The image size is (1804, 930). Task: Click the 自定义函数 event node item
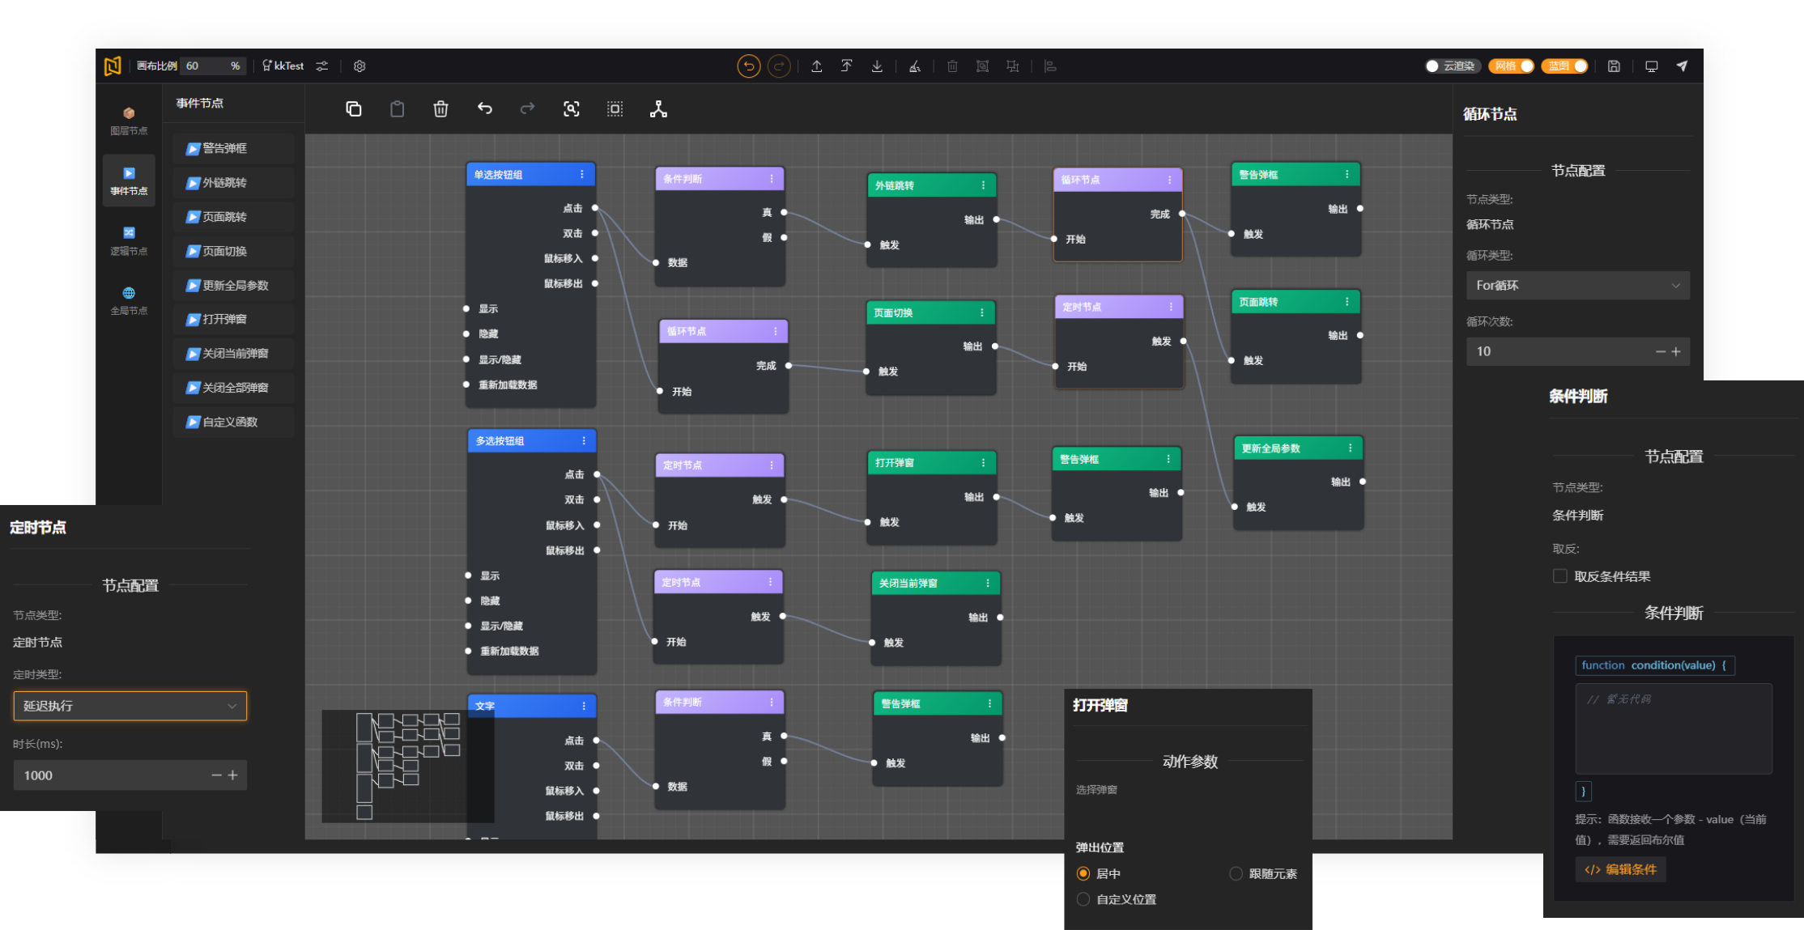(230, 422)
